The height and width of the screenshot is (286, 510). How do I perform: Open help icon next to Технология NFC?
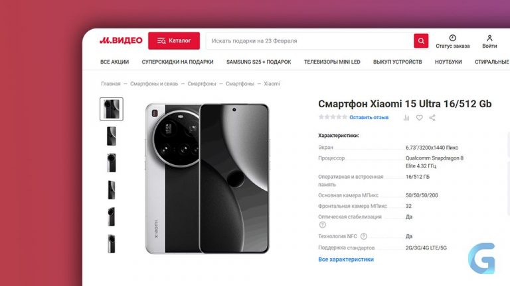(364, 236)
